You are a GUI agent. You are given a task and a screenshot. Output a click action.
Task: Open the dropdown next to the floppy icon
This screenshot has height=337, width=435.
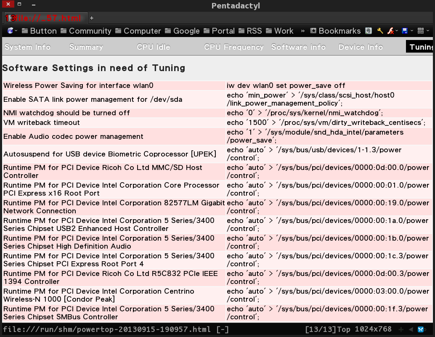[412, 31]
